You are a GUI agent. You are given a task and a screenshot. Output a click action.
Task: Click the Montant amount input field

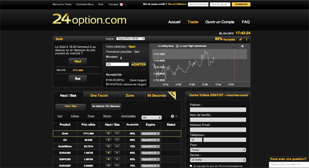[x=117, y=64]
